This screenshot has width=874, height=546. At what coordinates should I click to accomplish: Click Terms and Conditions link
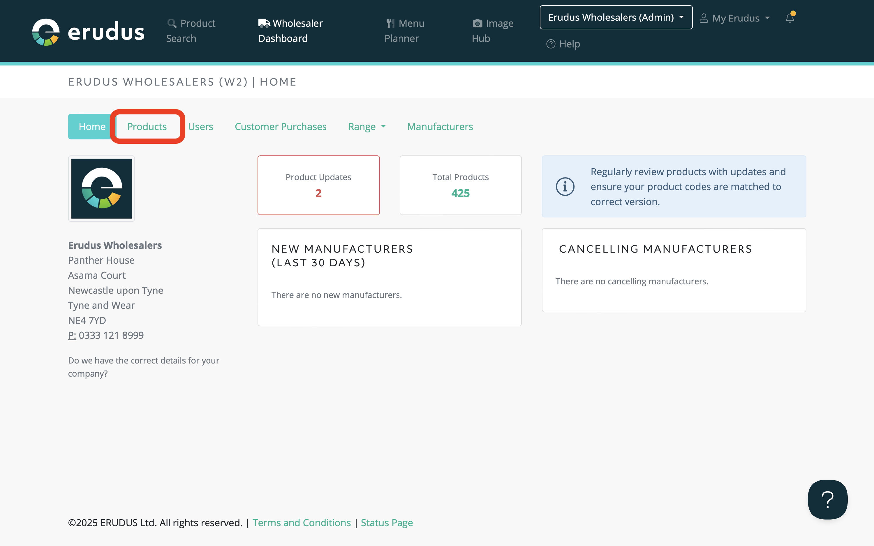tap(302, 522)
